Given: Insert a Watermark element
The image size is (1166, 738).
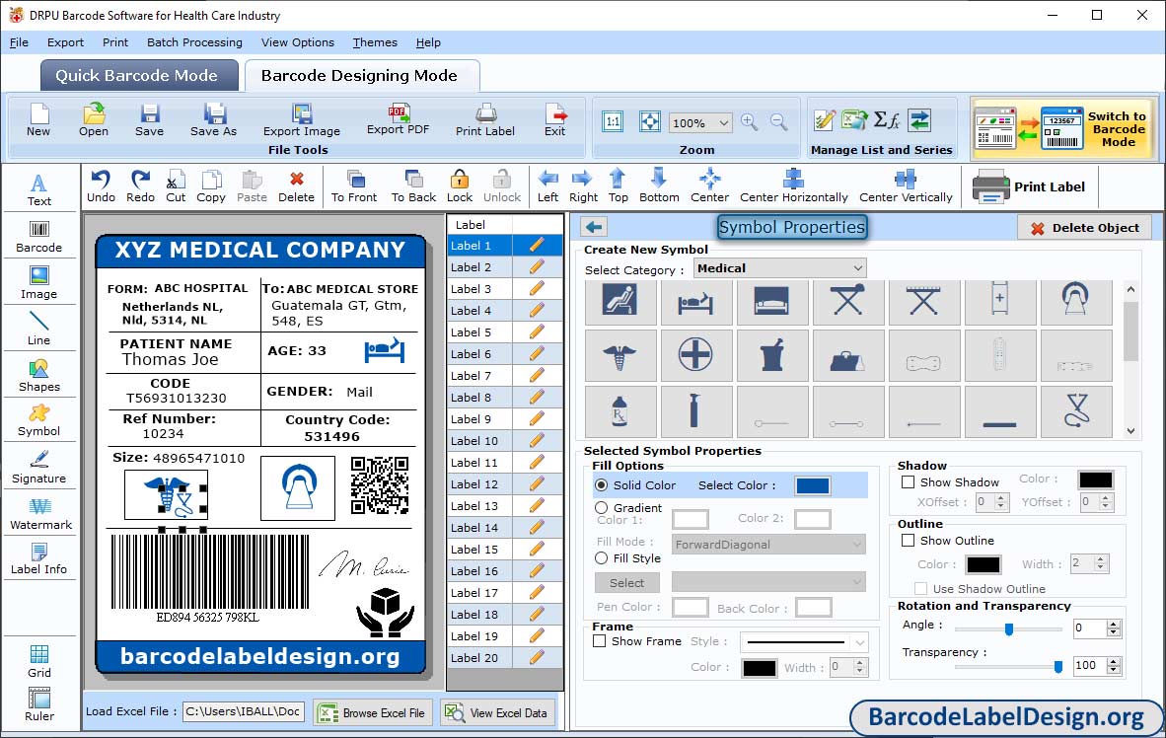Looking at the screenshot, I should (x=39, y=513).
